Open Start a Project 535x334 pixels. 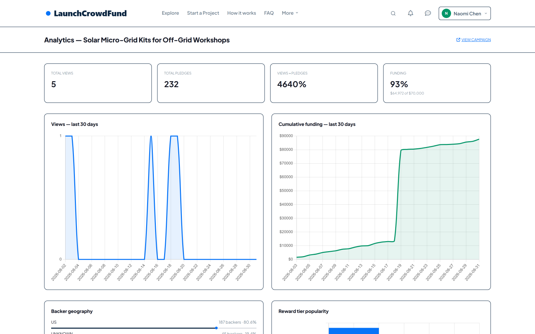click(203, 13)
